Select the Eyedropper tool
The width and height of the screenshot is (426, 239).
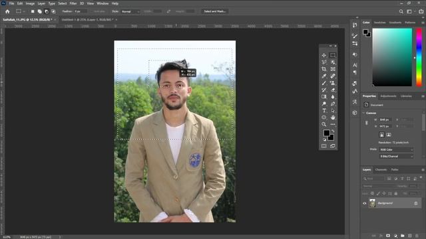[x=324, y=76]
